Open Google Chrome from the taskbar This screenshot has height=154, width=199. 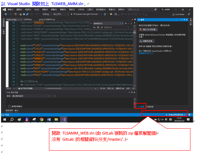tap(41, 119)
